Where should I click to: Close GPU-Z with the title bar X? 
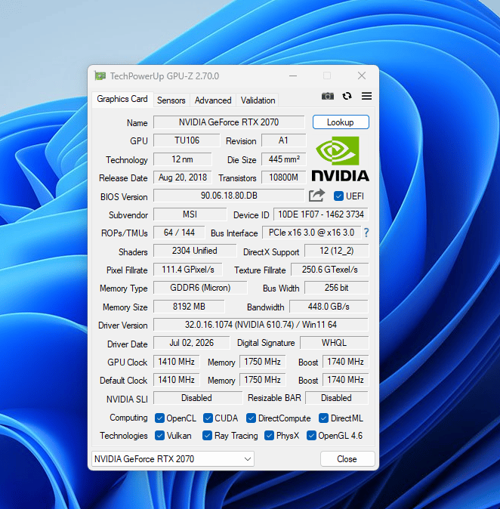[x=362, y=76]
